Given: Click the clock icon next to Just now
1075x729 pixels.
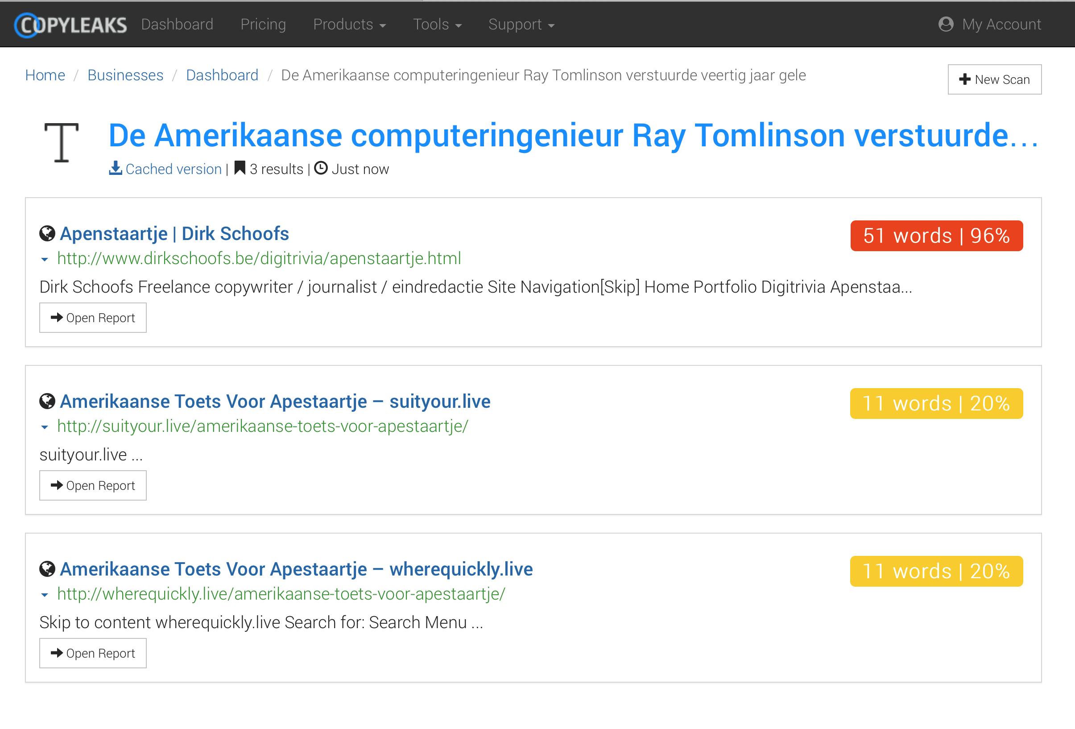Looking at the screenshot, I should coord(321,168).
